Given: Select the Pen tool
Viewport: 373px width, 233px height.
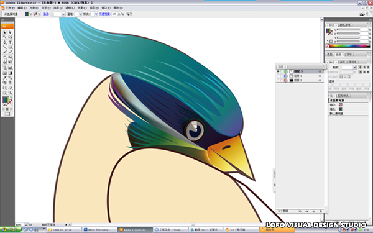Looking at the screenshot, I should (x=4, y=42).
